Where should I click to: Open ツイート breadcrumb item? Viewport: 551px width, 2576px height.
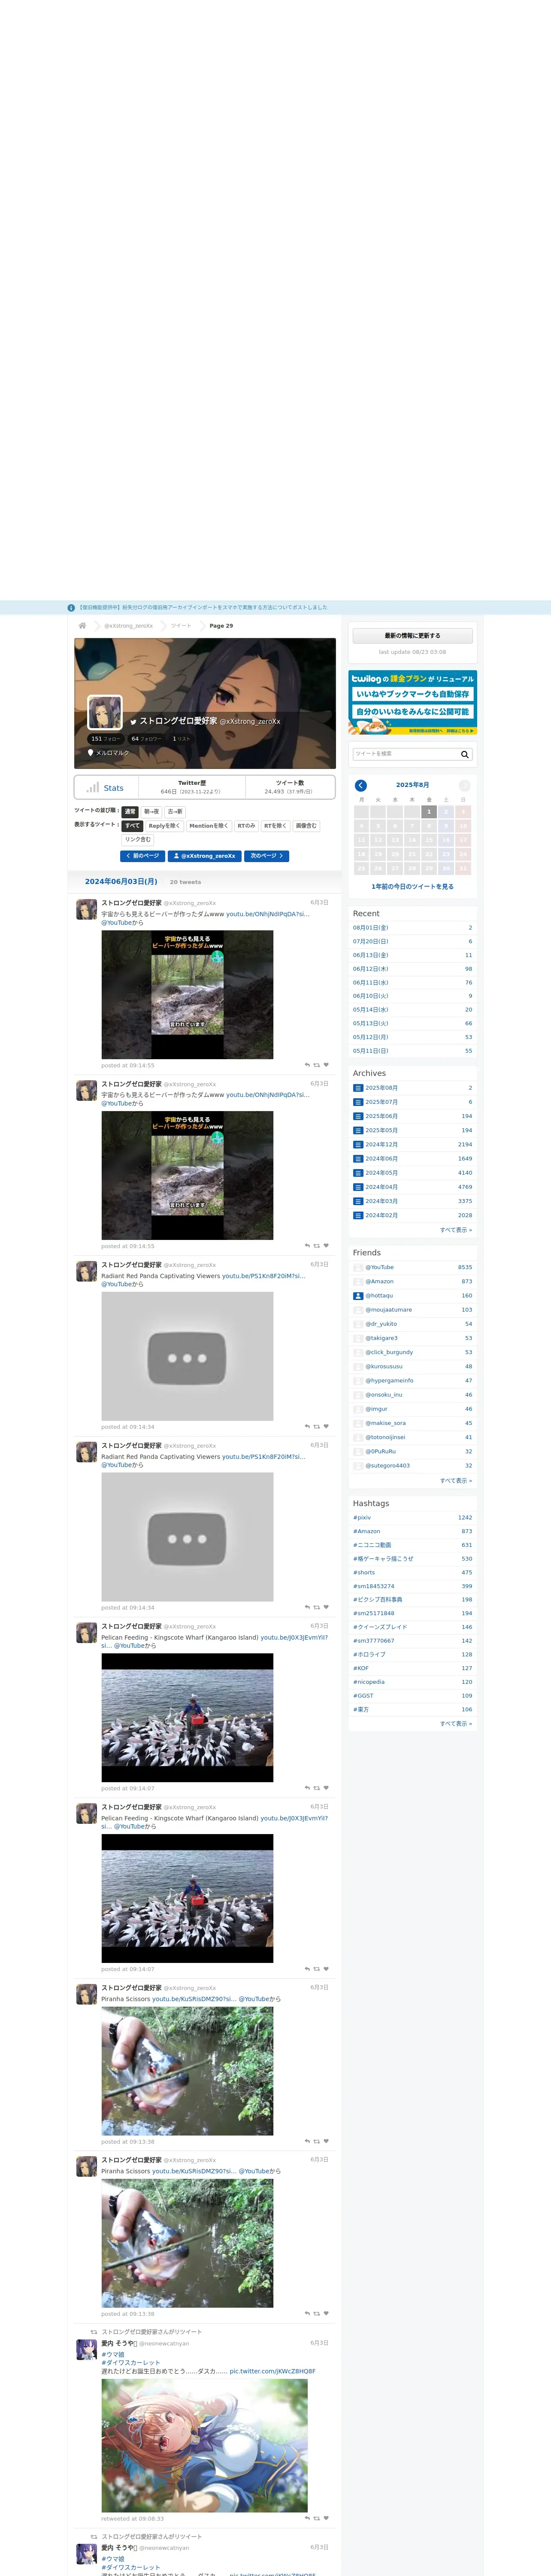(x=181, y=626)
